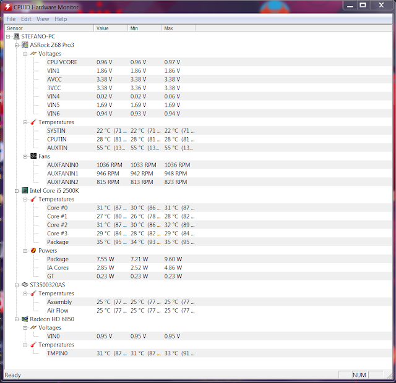Select the IA Cores power row
This screenshot has height=383, width=396.
click(219, 268)
